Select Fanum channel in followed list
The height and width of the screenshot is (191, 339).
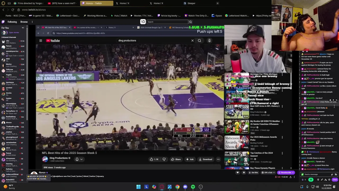click(x=13, y=47)
